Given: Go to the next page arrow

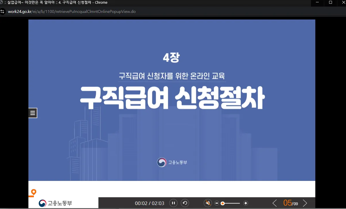Looking at the screenshot, I should coord(305,203).
